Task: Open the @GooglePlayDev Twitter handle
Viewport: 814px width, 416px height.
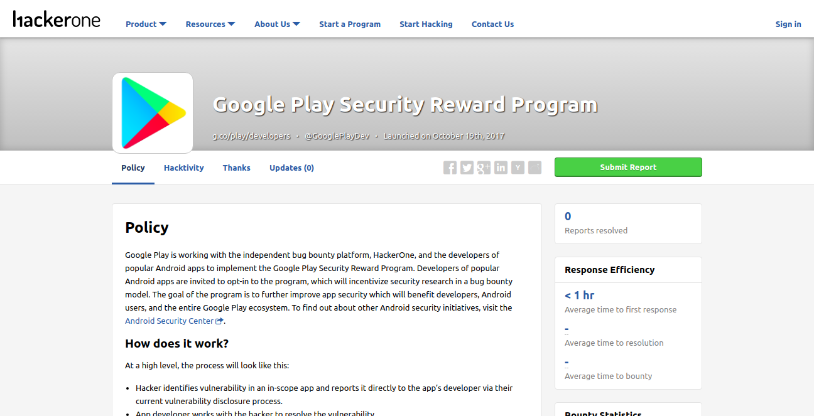Action: point(337,136)
